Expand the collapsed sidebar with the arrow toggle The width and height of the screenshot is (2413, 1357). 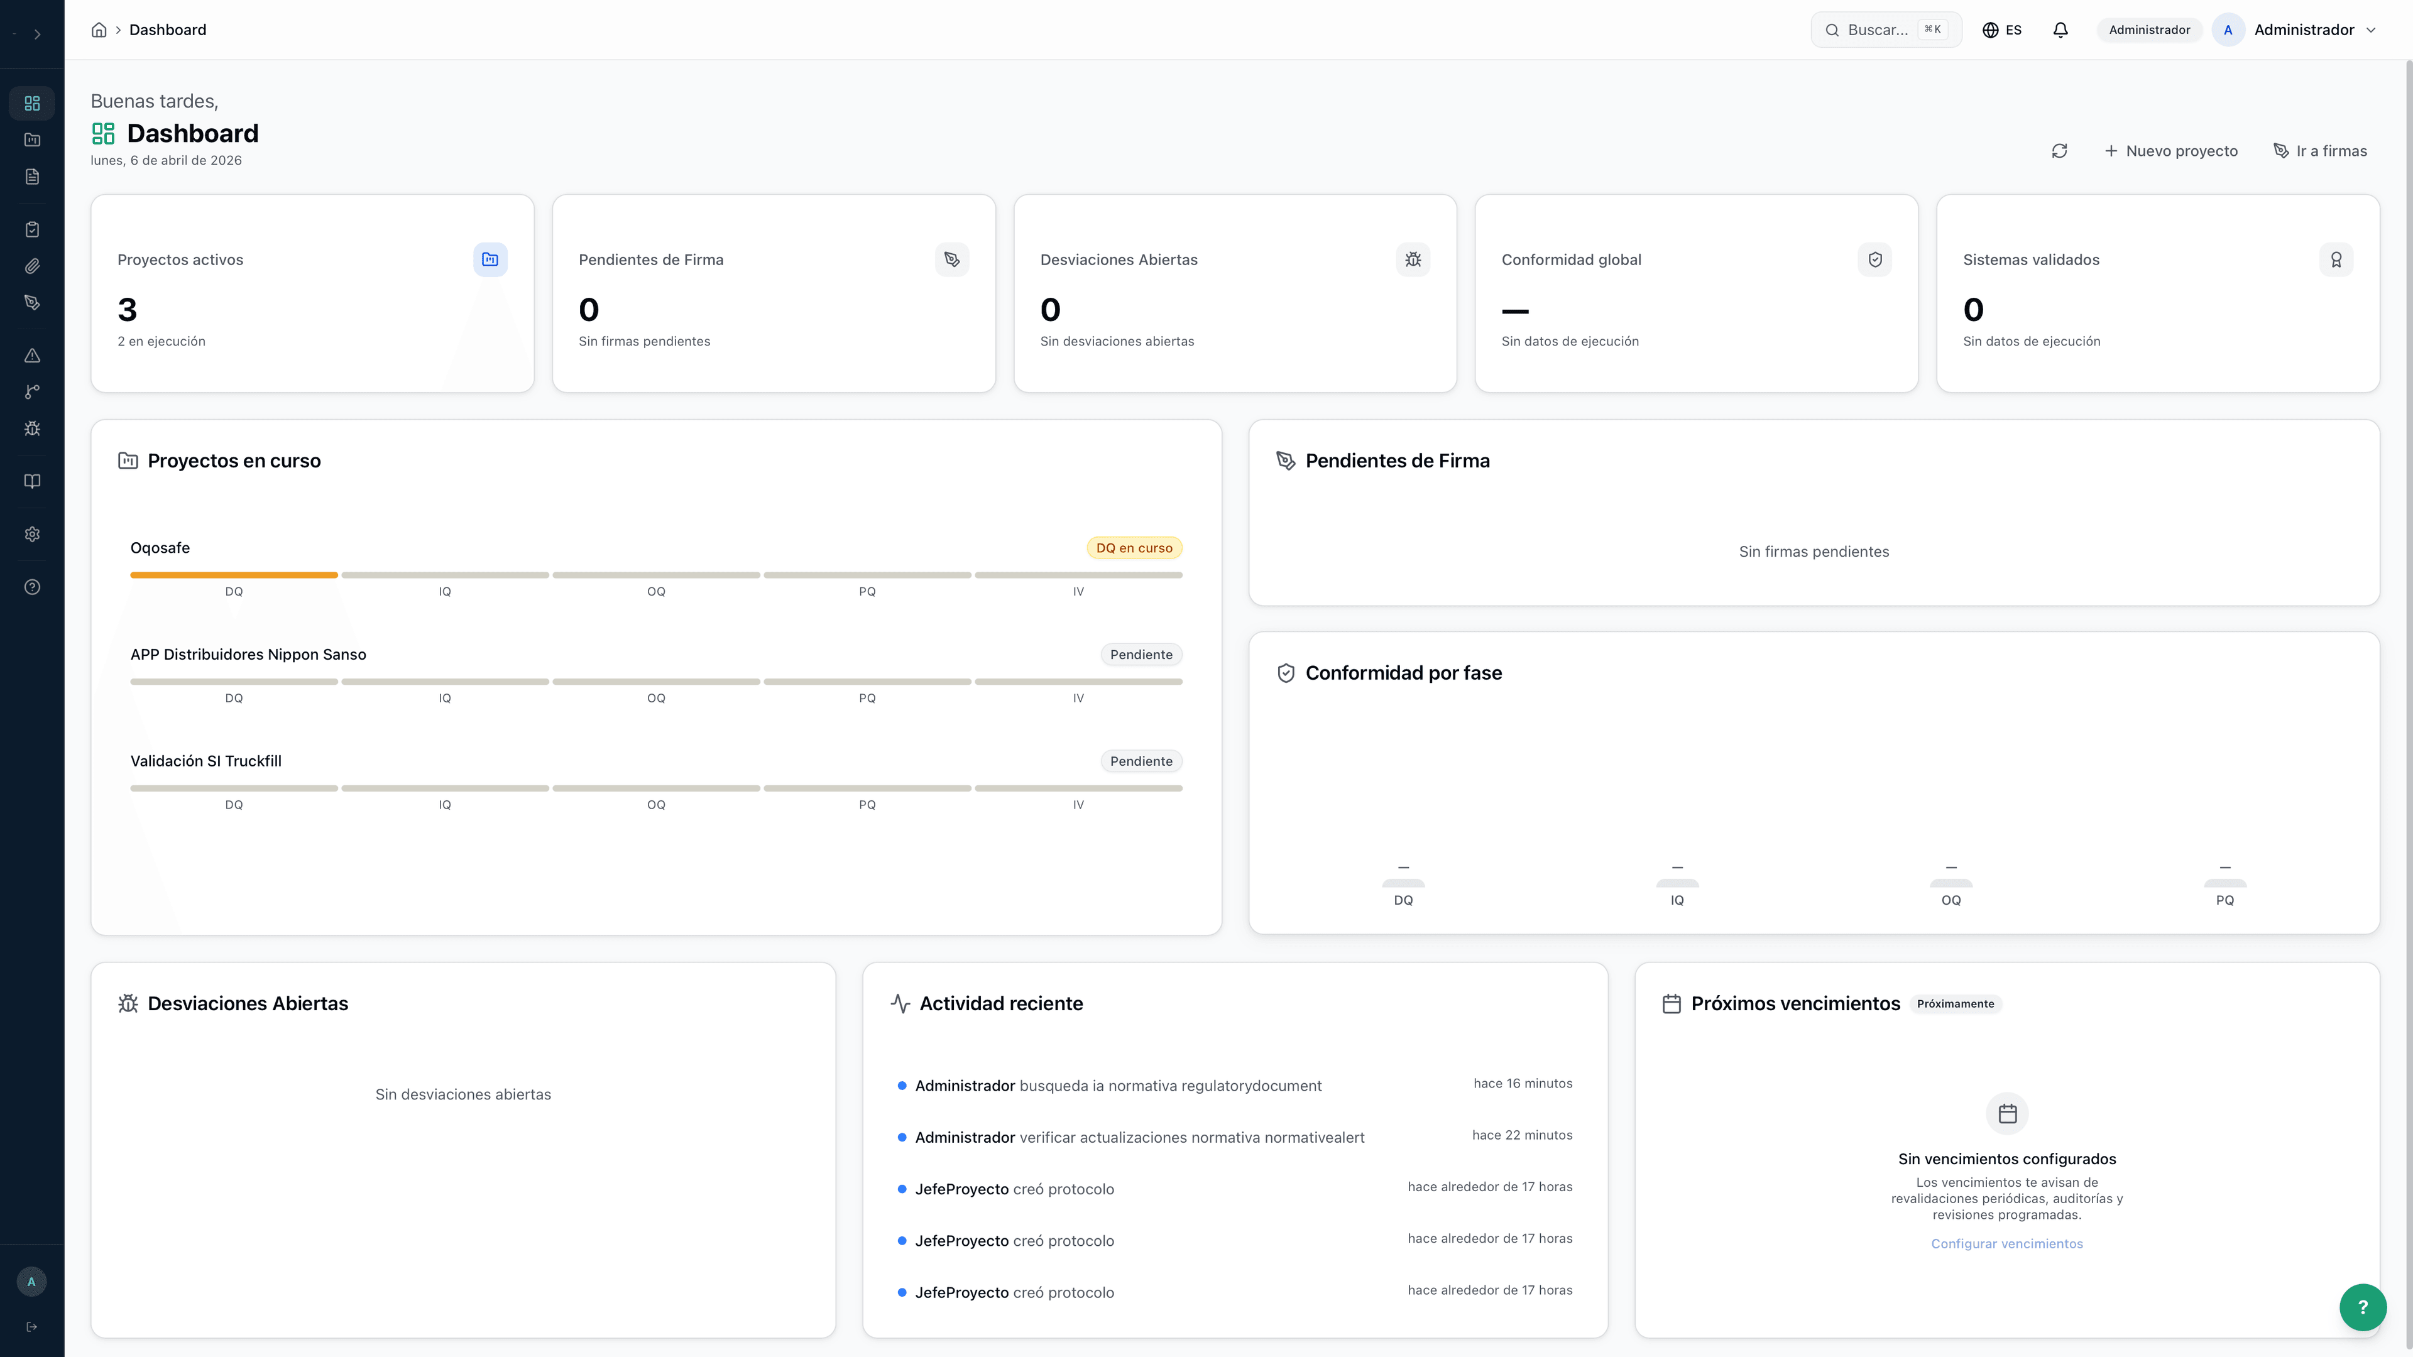38,34
